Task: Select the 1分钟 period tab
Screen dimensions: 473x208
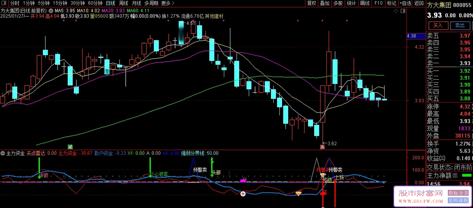Action: [29, 3]
